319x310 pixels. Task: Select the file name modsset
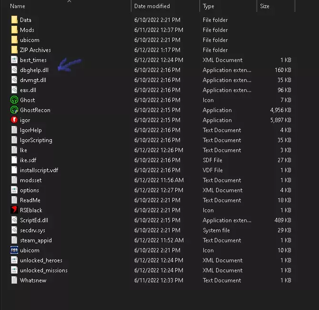[31, 180]
